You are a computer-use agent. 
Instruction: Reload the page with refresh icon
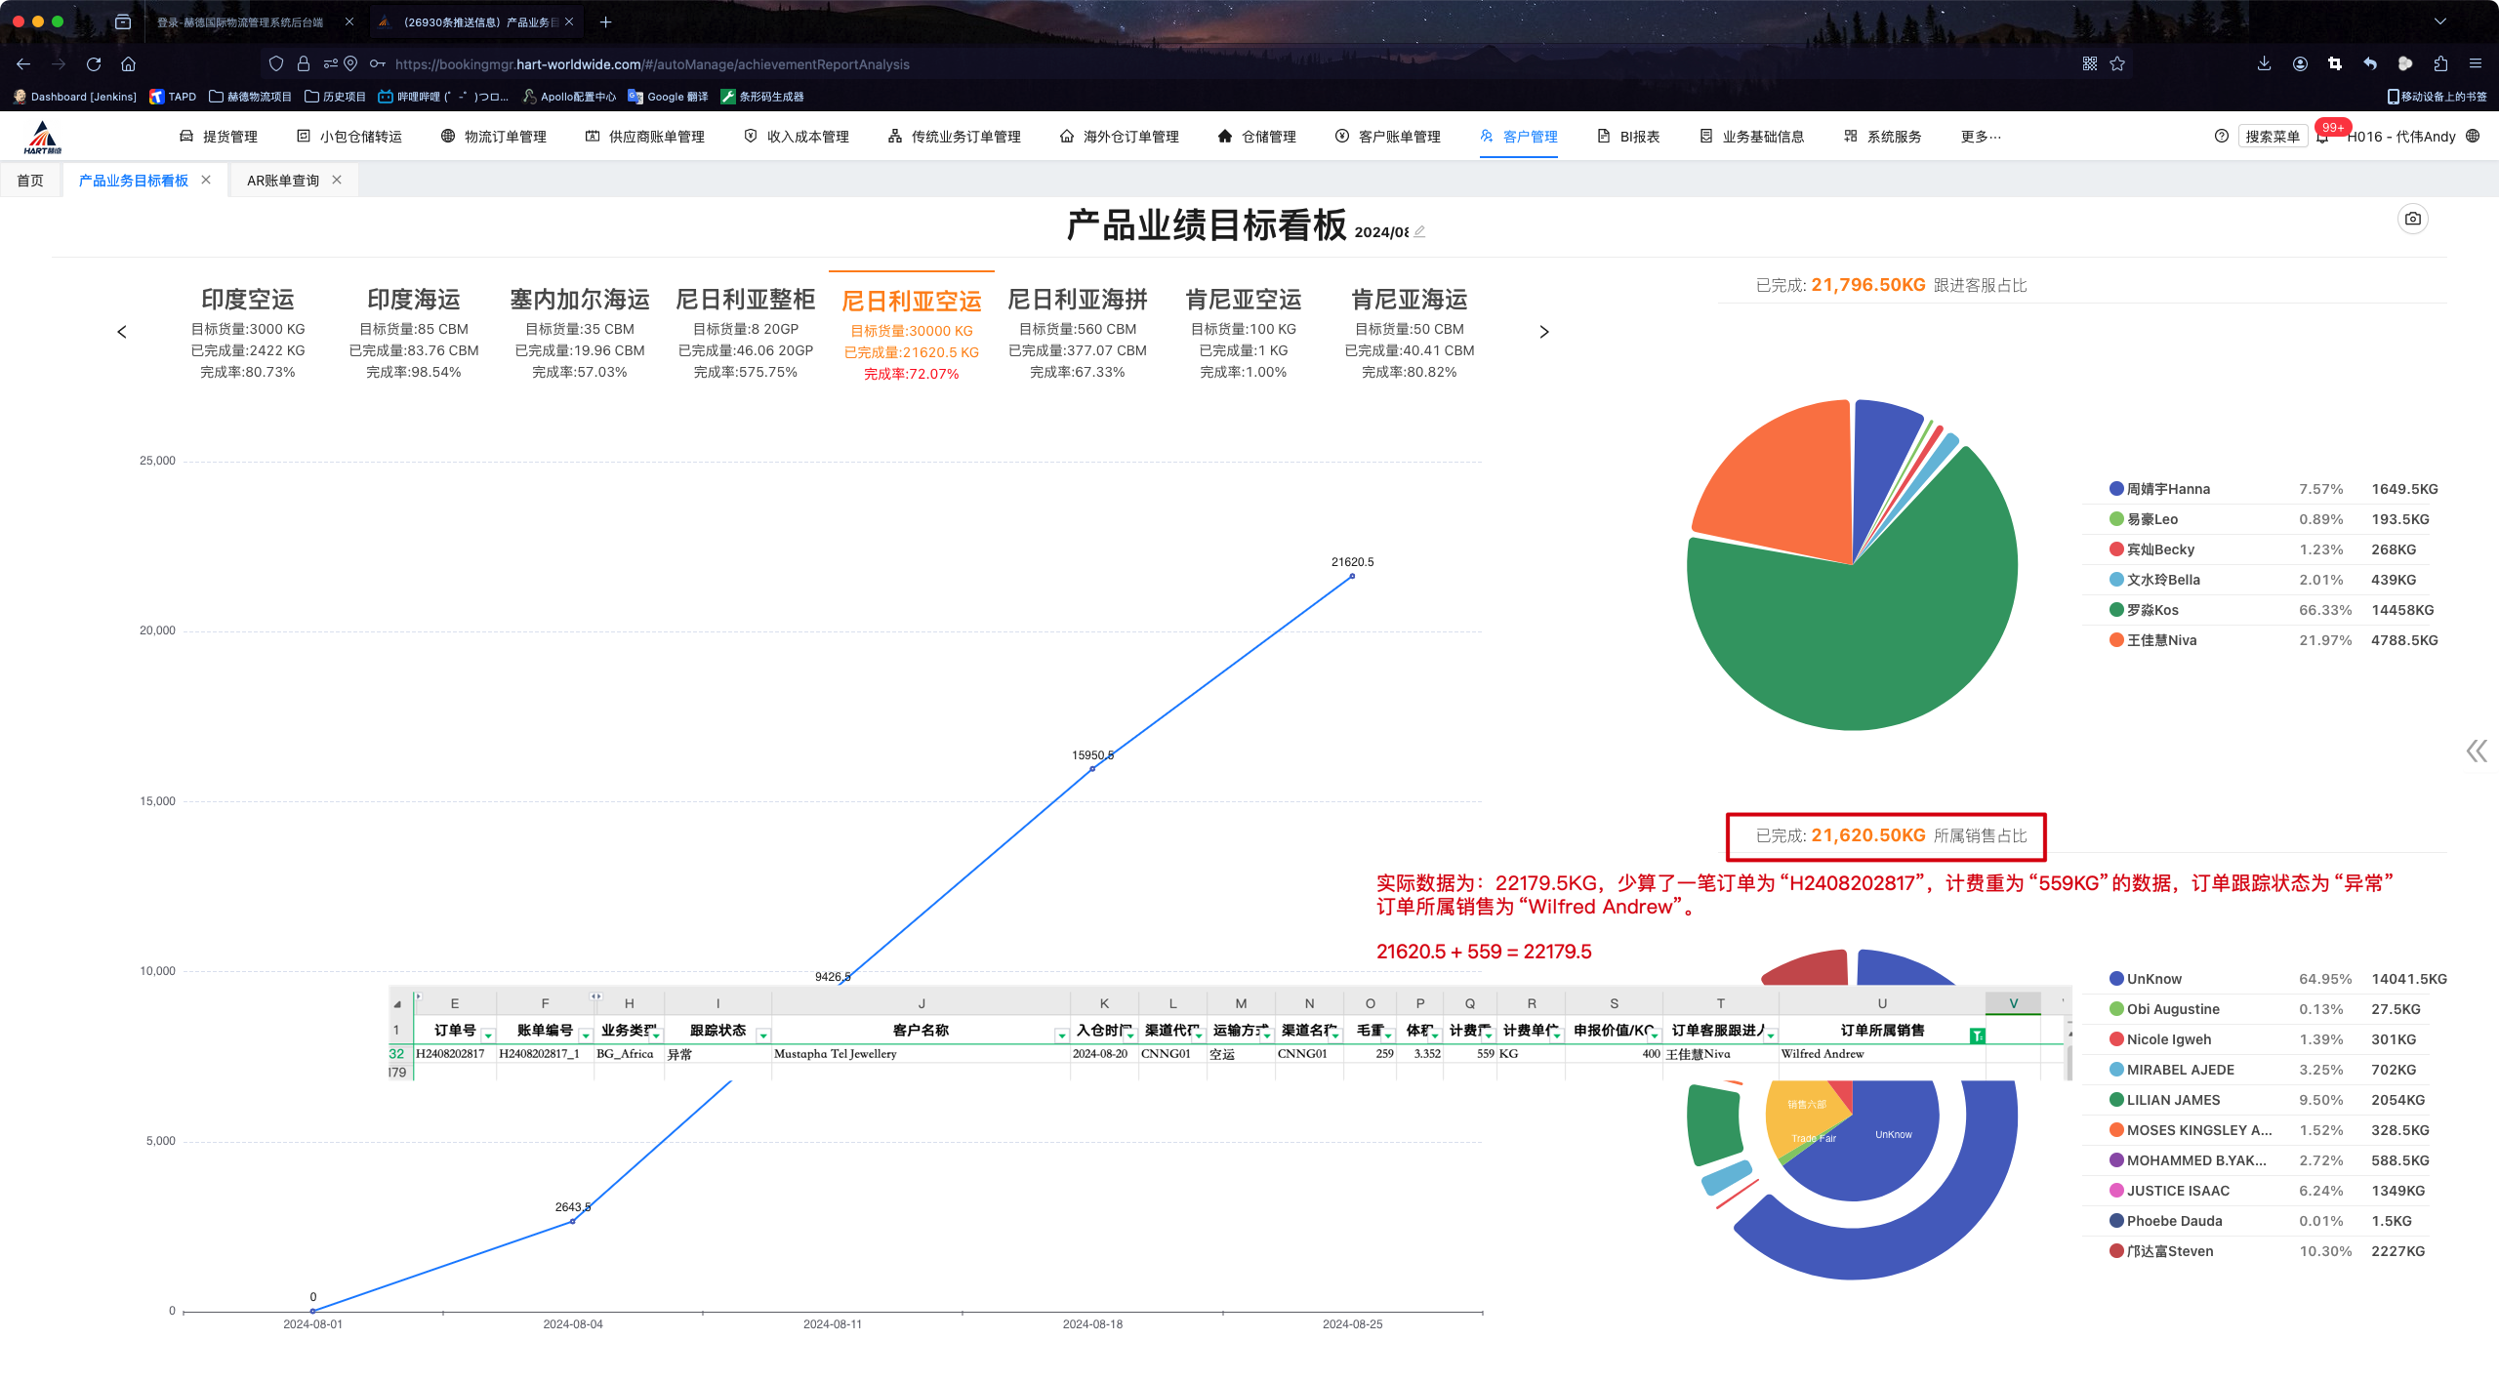pos(94,64)
